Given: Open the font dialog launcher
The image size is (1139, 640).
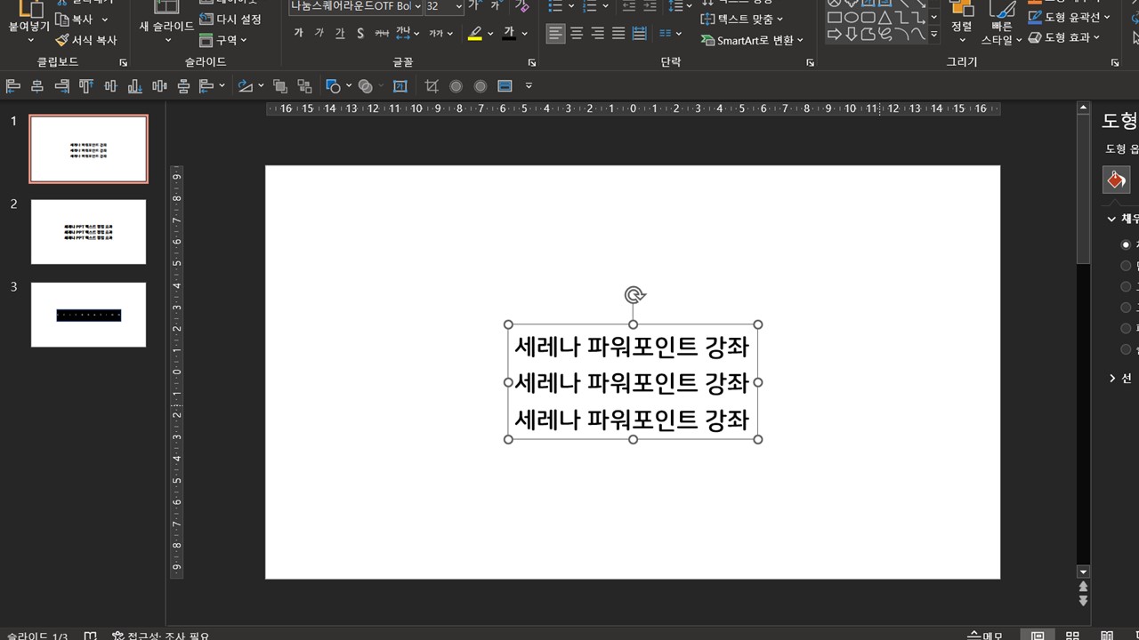Looking at the screenshot, I should (x=532, y=63).
